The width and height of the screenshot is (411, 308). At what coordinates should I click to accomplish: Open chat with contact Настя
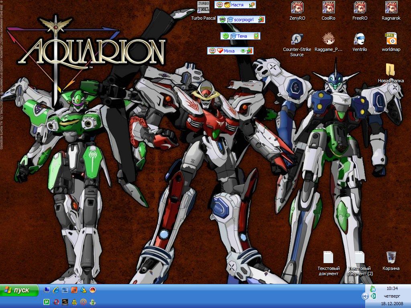(x=235, y=5)
